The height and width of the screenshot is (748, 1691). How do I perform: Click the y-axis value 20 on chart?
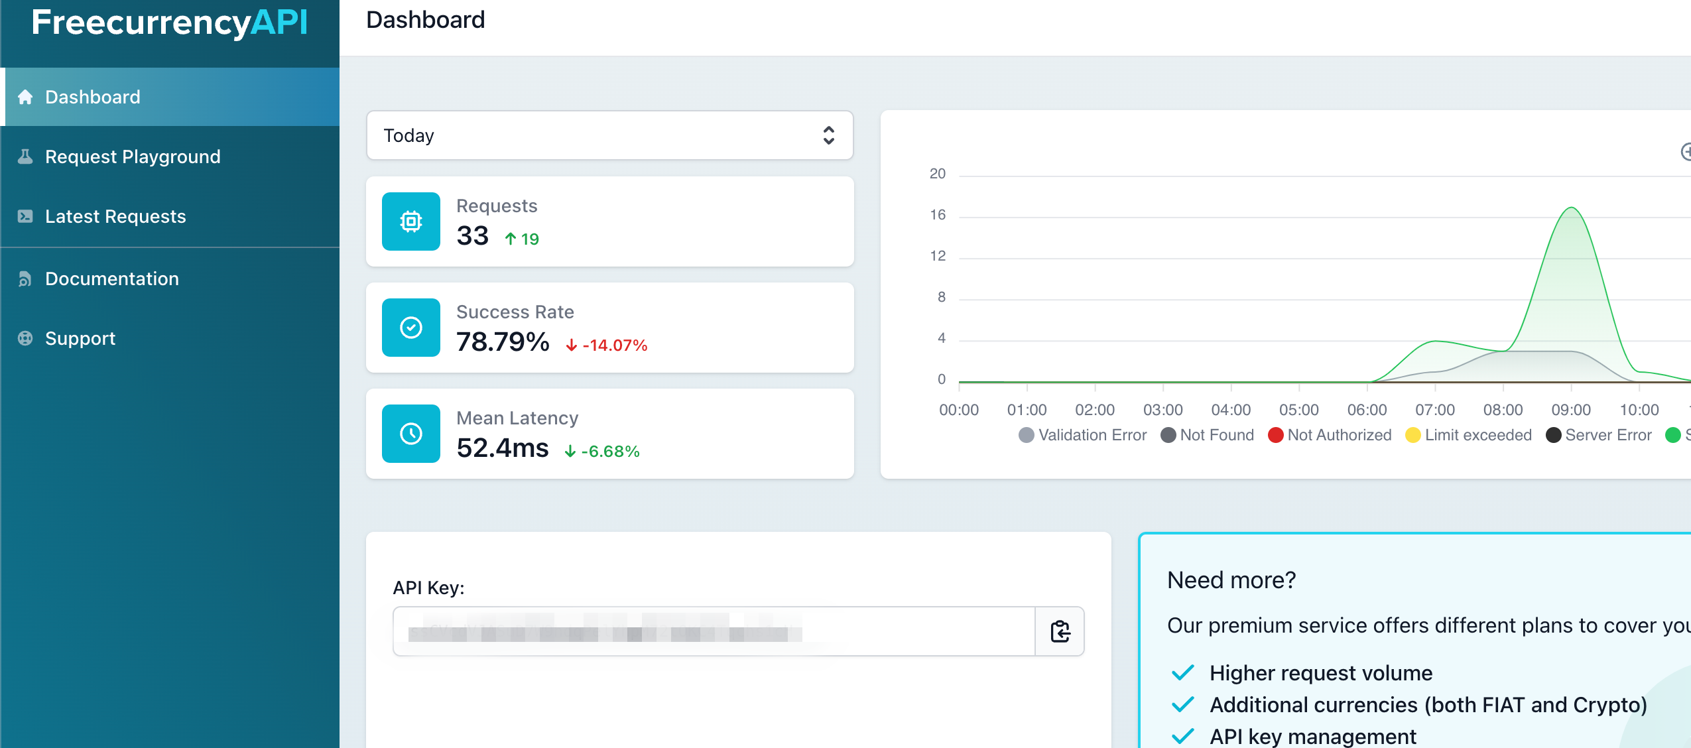tap(938, 174)
